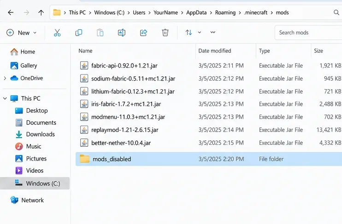This screenshot has width=342, height=224.
Task: Click .minecraft in the address path
Action: (x=256, y=12)
